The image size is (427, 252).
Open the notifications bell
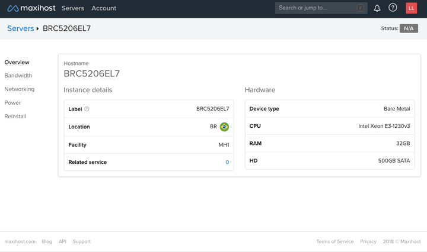[x=377, y=8]
